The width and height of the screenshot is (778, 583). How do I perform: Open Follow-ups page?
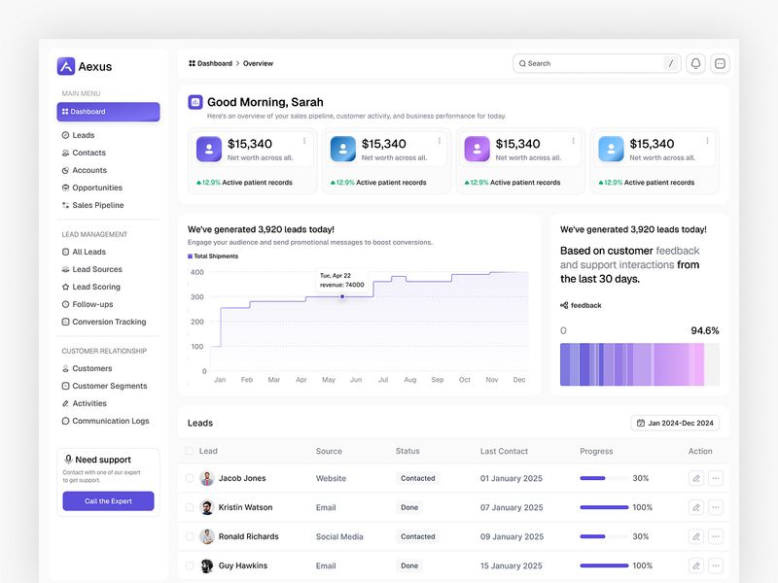point(88,304)
